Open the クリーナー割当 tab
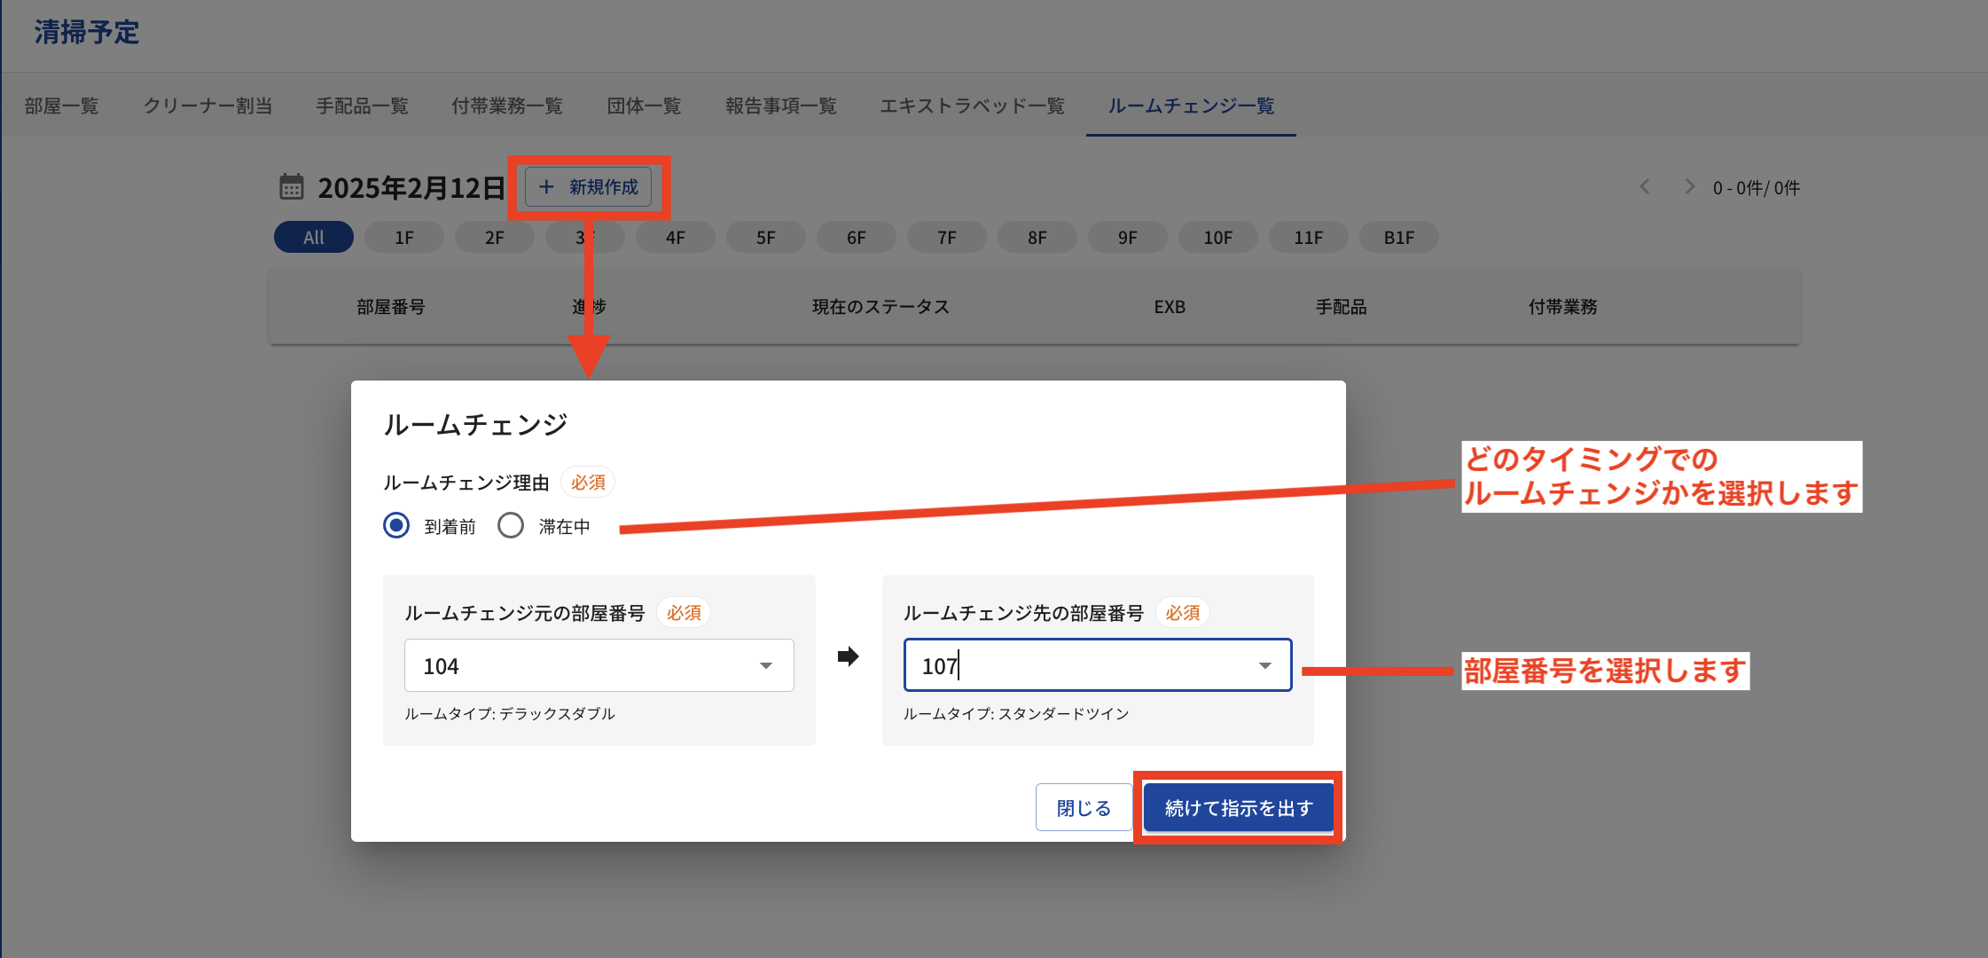 [x=207, y=106]
